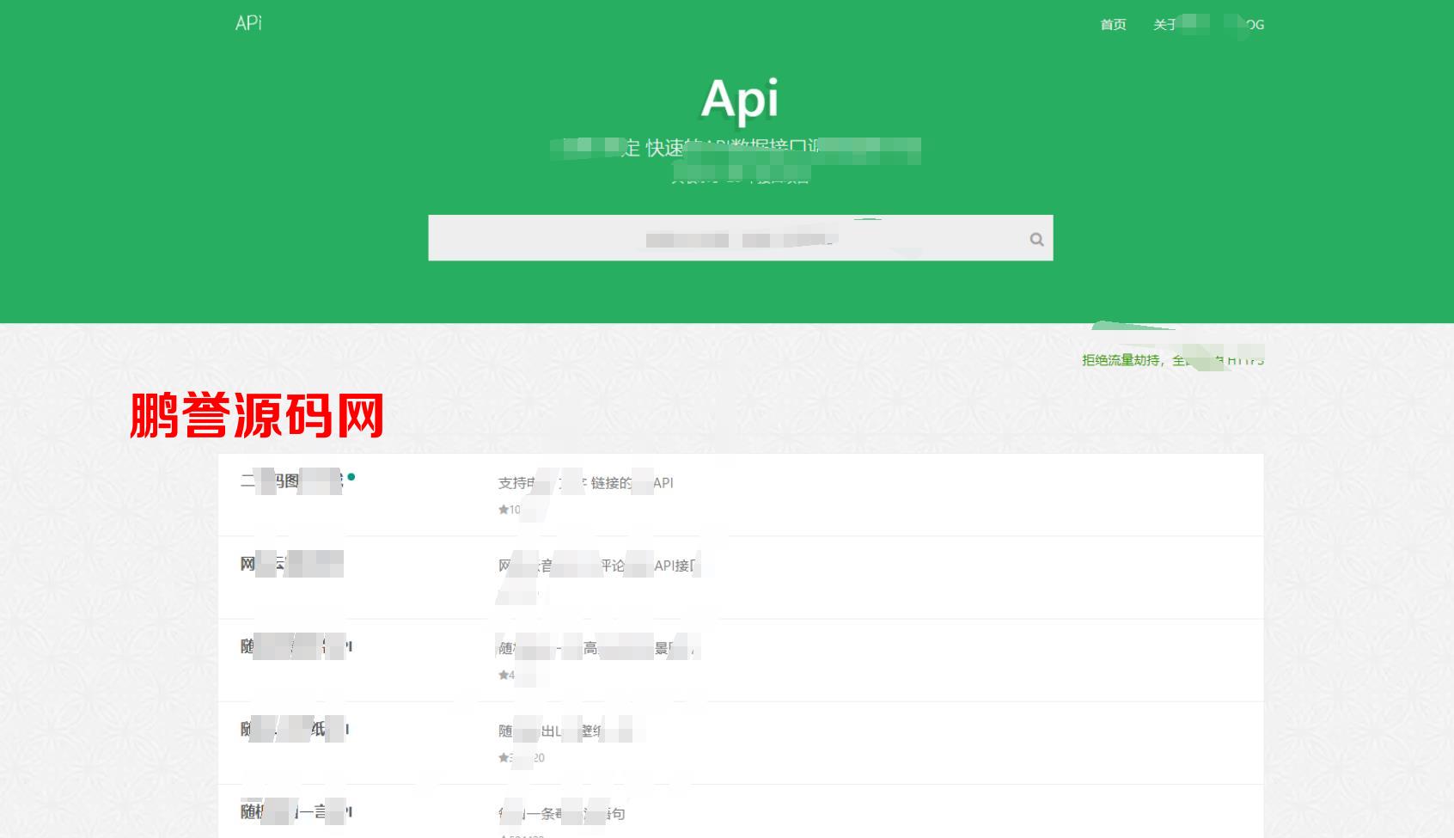This screenshot has height=838, width=1454.
Task: Open the 二维码 API entry with green dot
Action: pos(291,480)
